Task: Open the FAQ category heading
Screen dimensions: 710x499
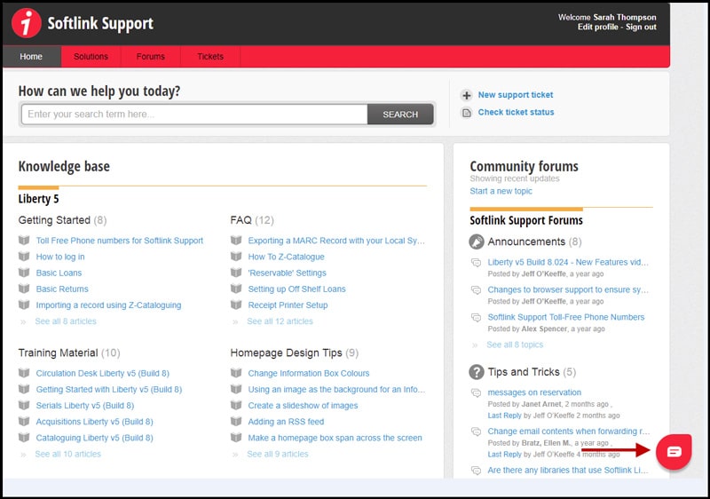Action: (x=241, y=220)
